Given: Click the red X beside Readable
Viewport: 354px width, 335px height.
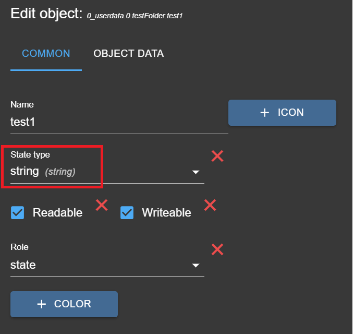Looking at the screenshot, I should pos(102,205).
